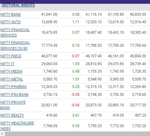Select NIFTY PSU BANK change -0.05

tap(76, 94)
